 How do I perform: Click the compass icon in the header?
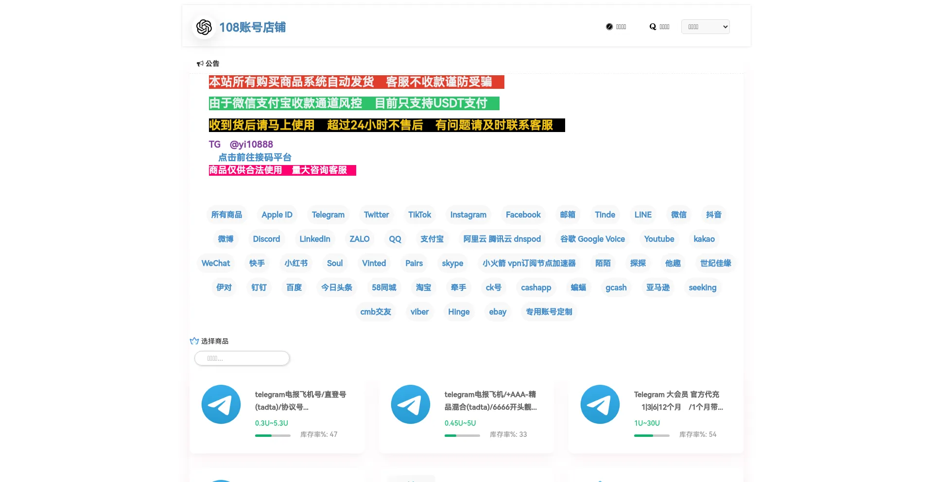click(609, 27)
